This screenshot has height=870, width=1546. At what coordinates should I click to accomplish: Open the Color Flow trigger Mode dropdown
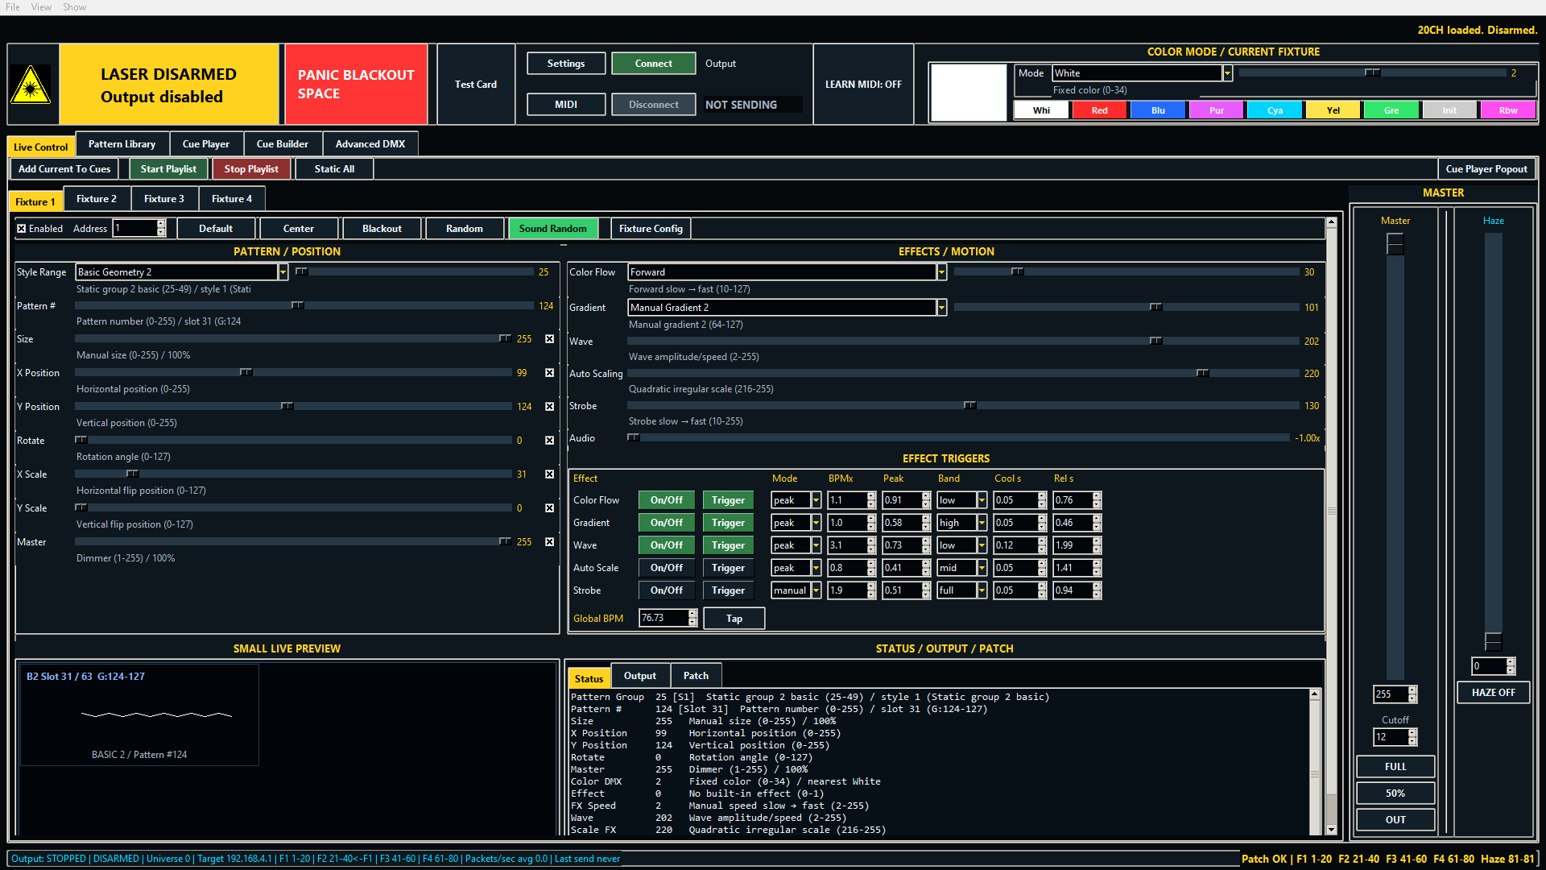point(816,500)
